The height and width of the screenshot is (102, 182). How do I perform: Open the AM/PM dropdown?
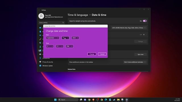point(69,46)
